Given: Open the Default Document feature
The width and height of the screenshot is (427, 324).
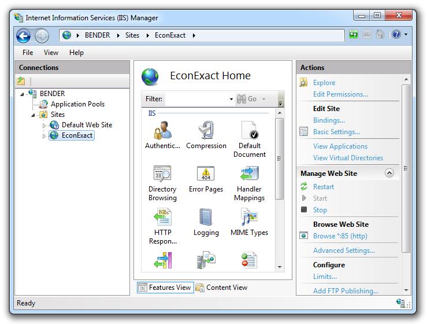Looking at the screenshot, I should point(250,139).
